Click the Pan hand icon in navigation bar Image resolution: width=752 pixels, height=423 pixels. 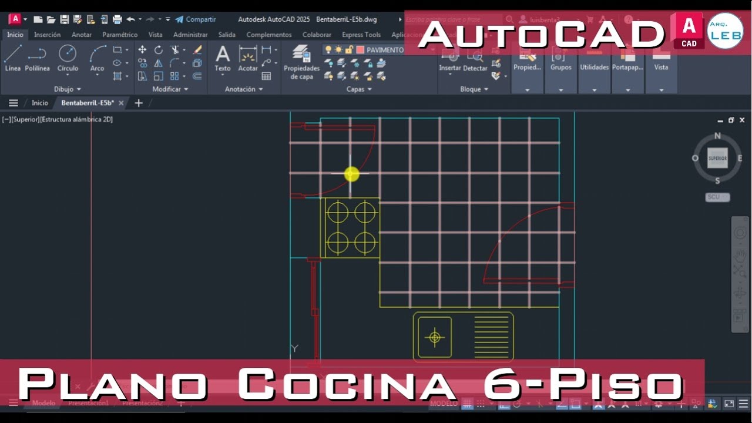[x=740, y=255]
